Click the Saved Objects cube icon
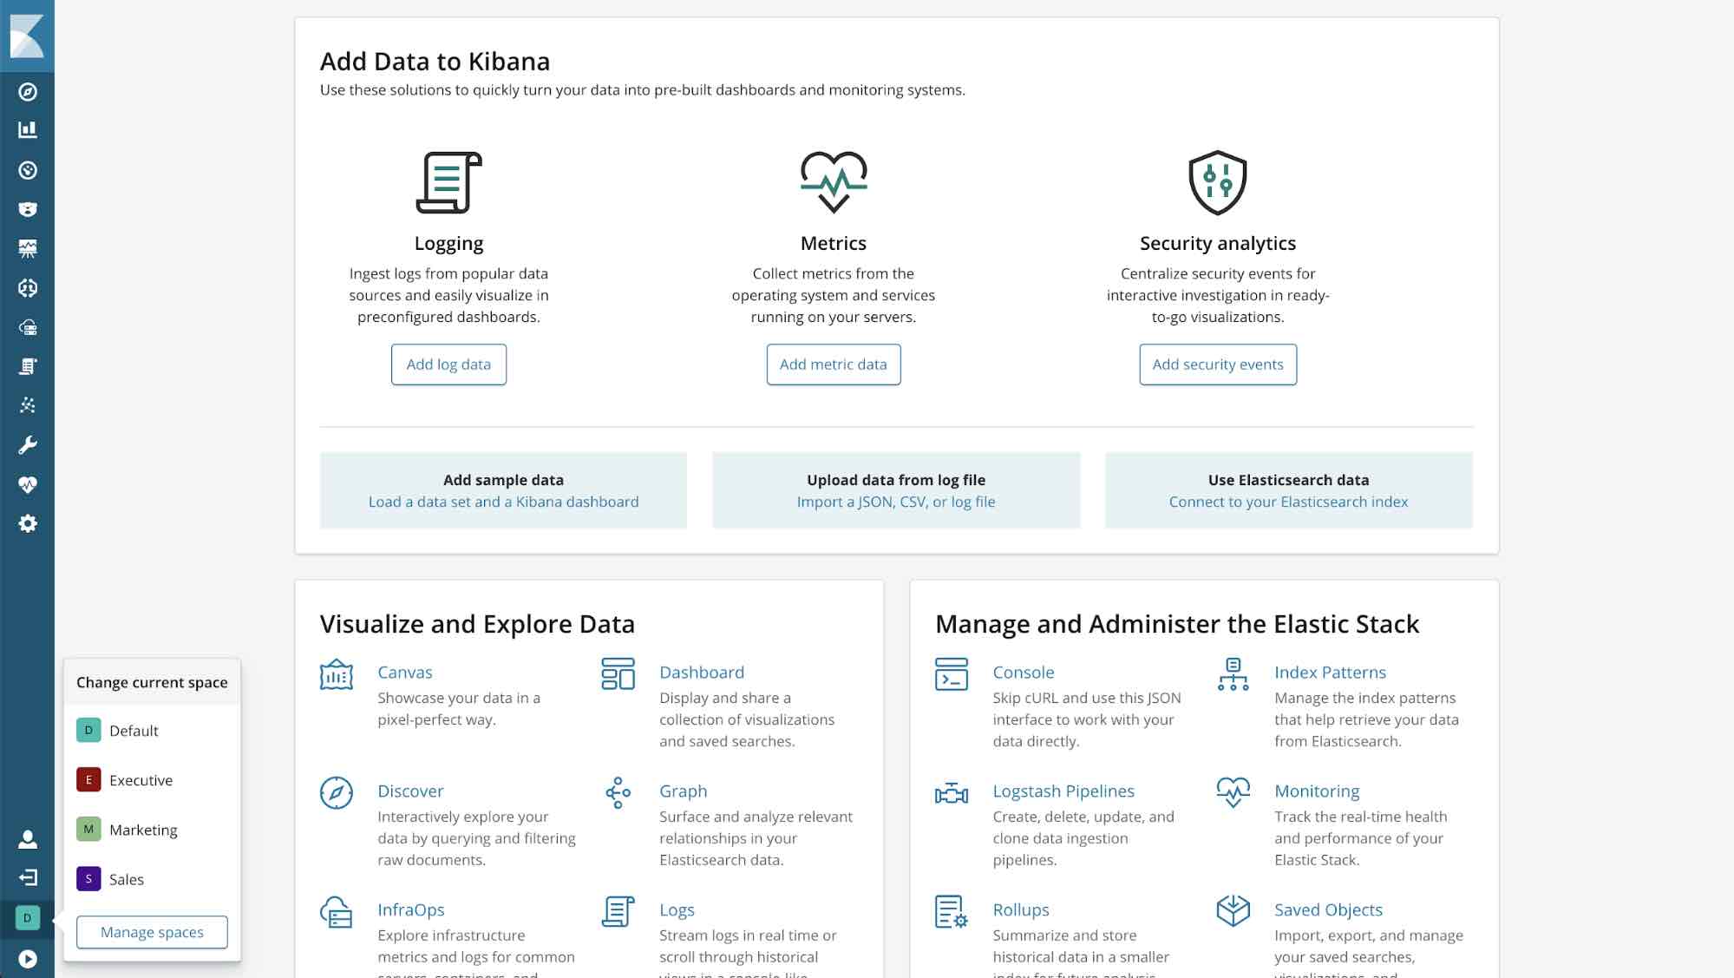The height and width of the screenshot is (978, 1734). coord(1233,912)
